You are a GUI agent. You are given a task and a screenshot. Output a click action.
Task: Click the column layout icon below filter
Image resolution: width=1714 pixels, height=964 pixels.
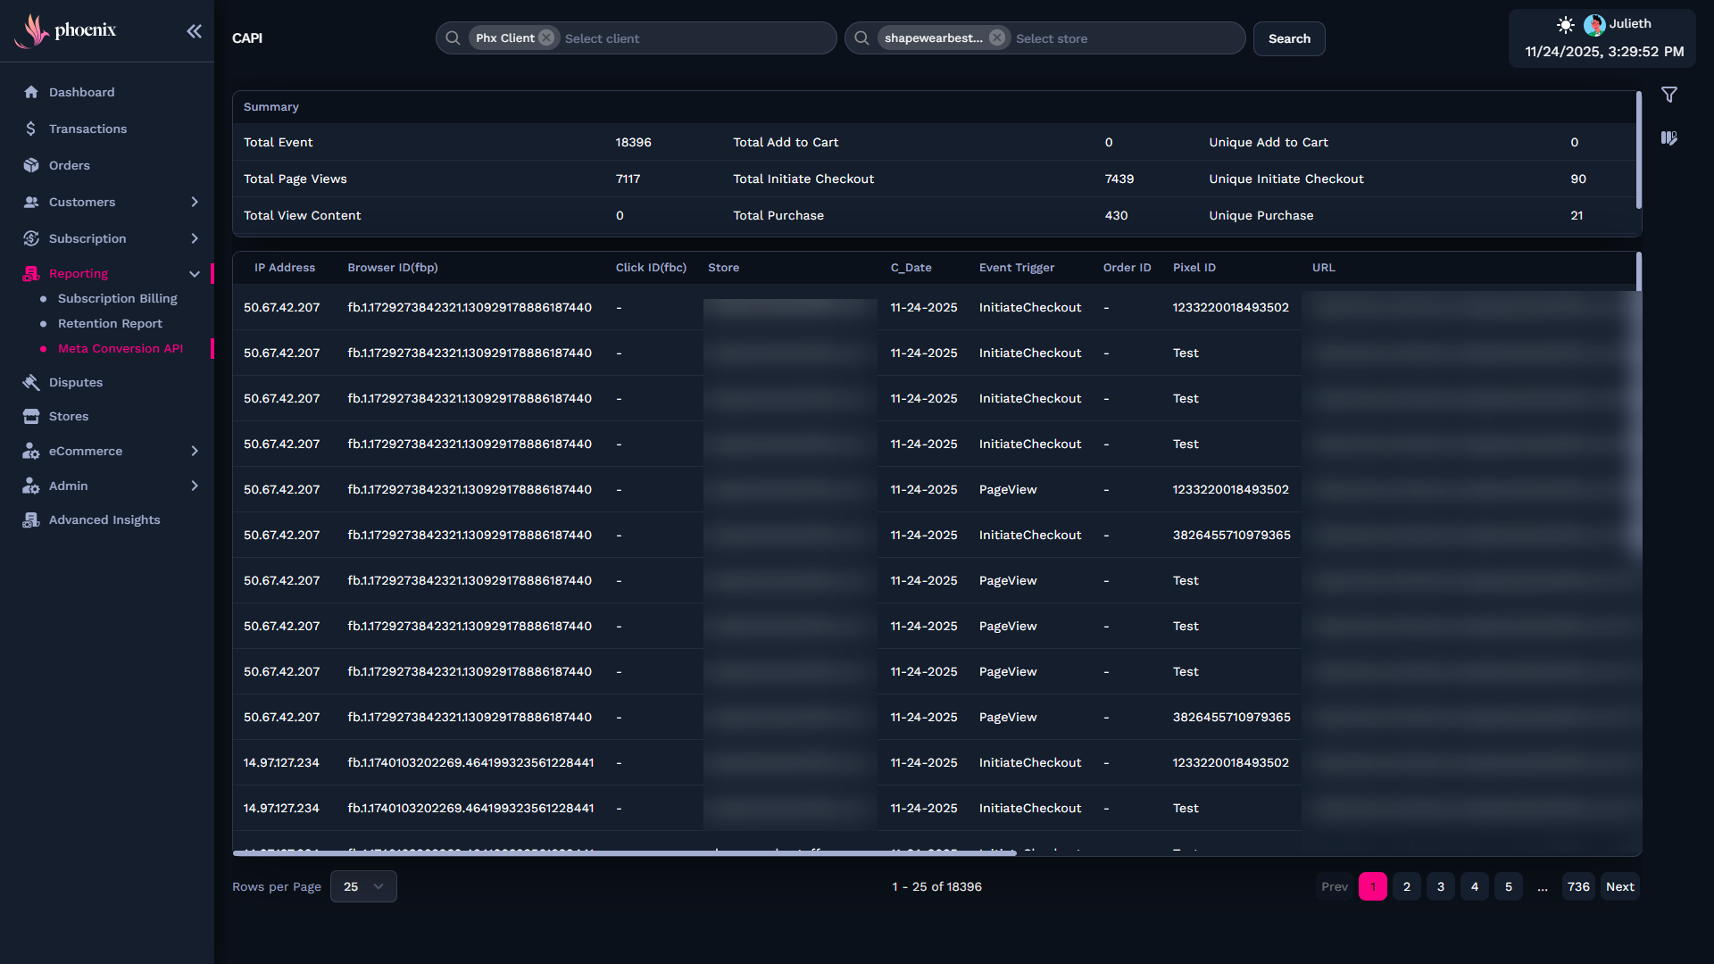(1668, 138)
